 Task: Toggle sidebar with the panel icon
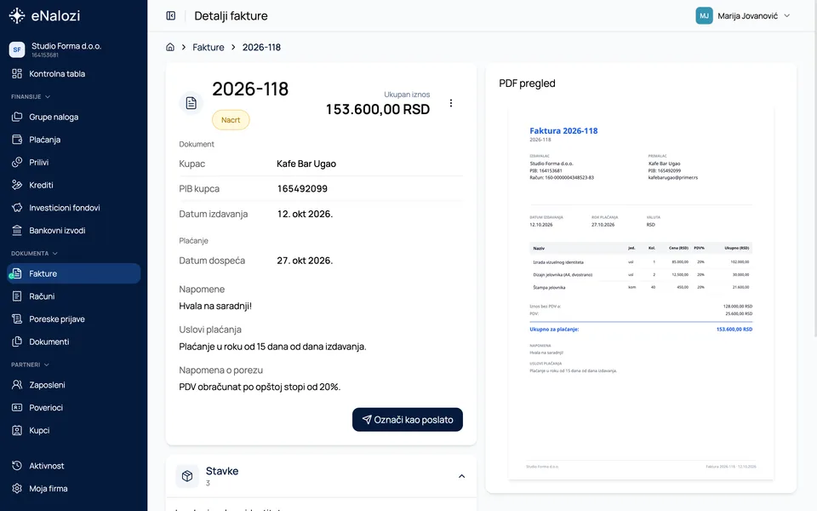(171, 15)
